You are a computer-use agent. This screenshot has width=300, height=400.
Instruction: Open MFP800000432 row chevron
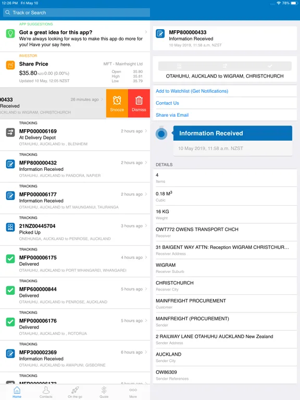click(x=146, y=162)
